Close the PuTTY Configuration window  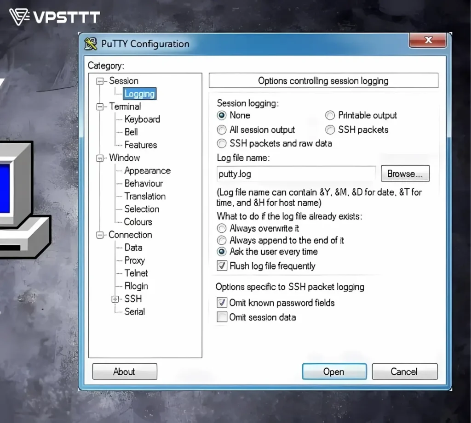pos(427,40)
